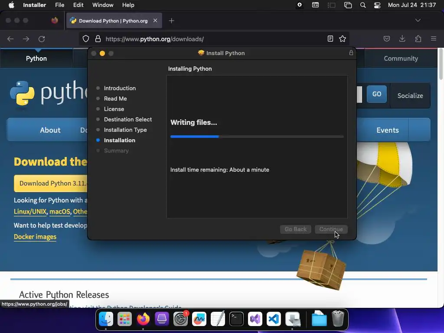
Task: Open the Edit menu
Action: pos(78,5)
